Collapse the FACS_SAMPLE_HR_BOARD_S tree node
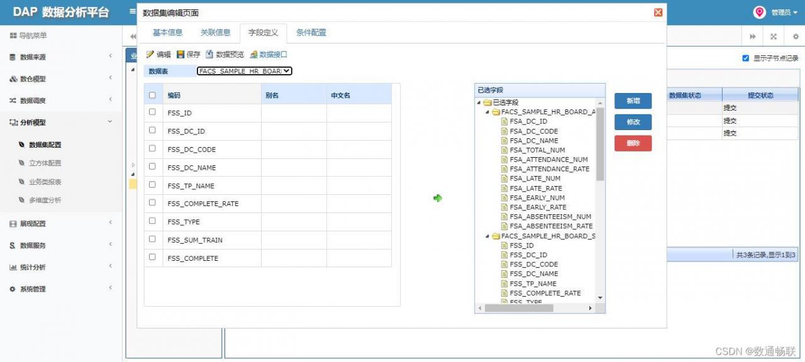The height and width of the screenshot is (362, 805). (x=487, y=236)
